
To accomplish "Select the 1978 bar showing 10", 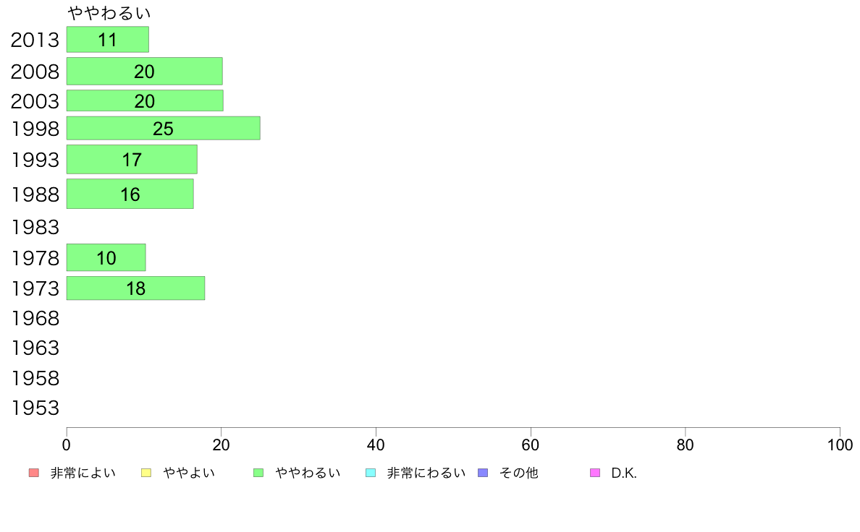I will point(106,257).
